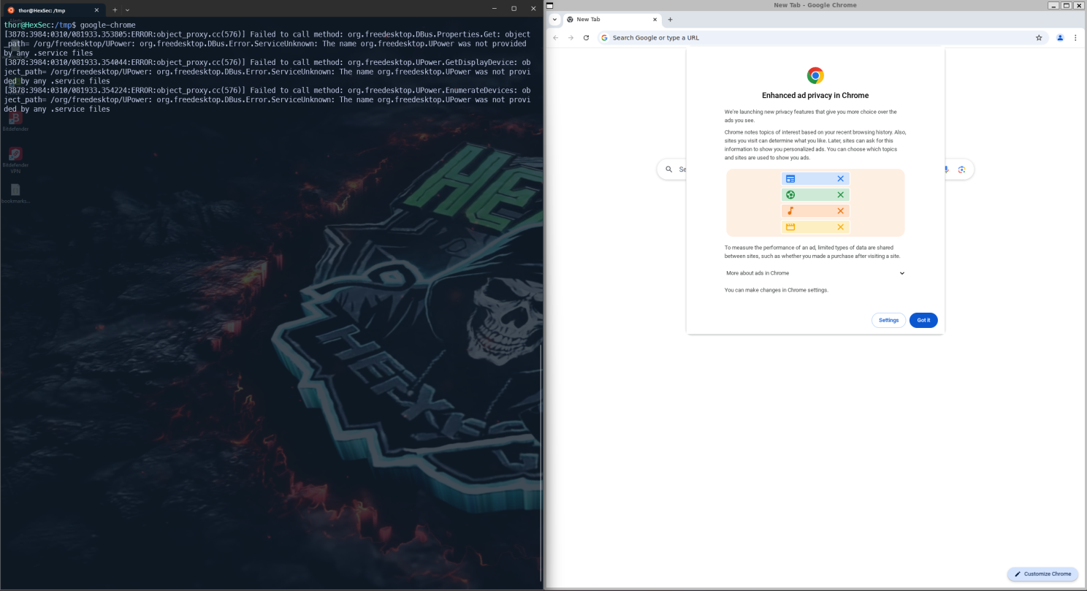Viewport: 1087px width, 591px height.
Task: Click the Google Lens image search icon
Action: click(x=962, y=169)
